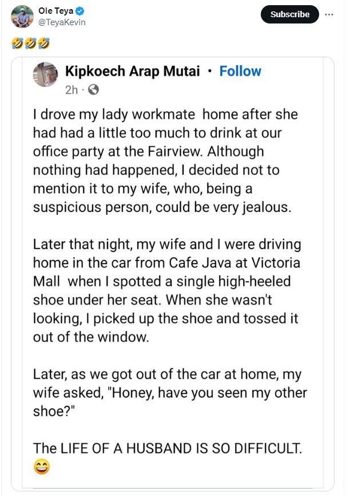The image size is (350, 496).
Task: Click the LIFE OF A HUSBAND line
Action: click(166, 448)
